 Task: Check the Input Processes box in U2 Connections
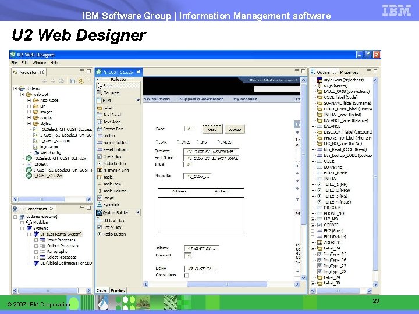(x=36, y=240)
